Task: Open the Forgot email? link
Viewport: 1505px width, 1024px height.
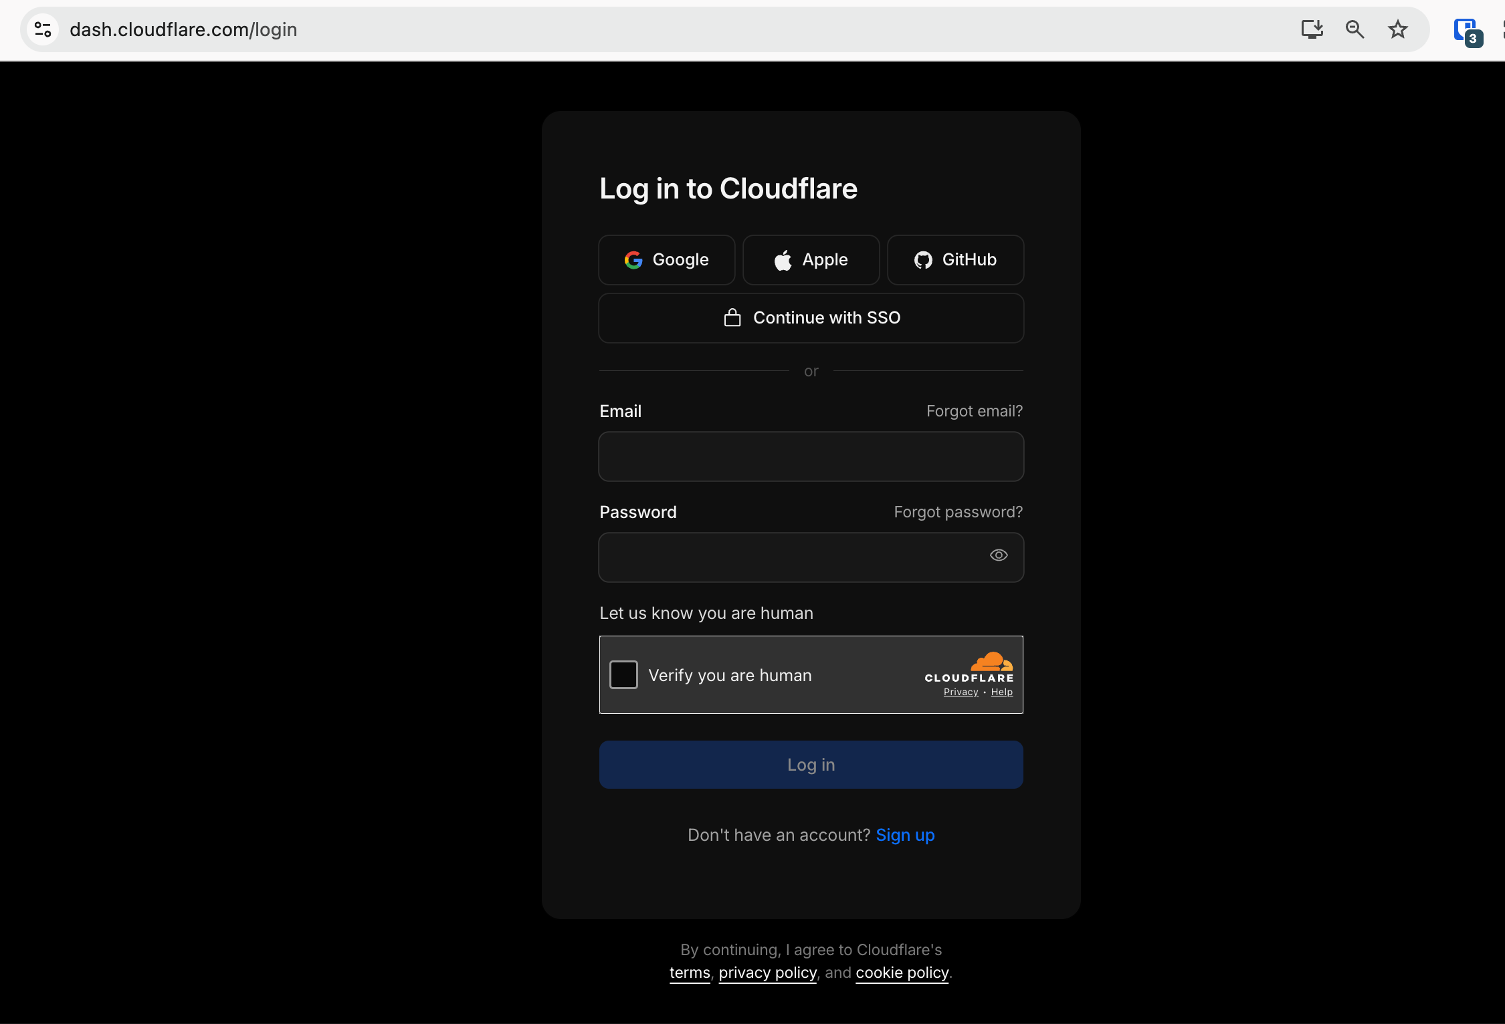Action: click(x=975, y=411)
